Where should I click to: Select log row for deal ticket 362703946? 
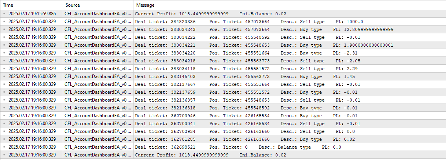click(223, 116)
